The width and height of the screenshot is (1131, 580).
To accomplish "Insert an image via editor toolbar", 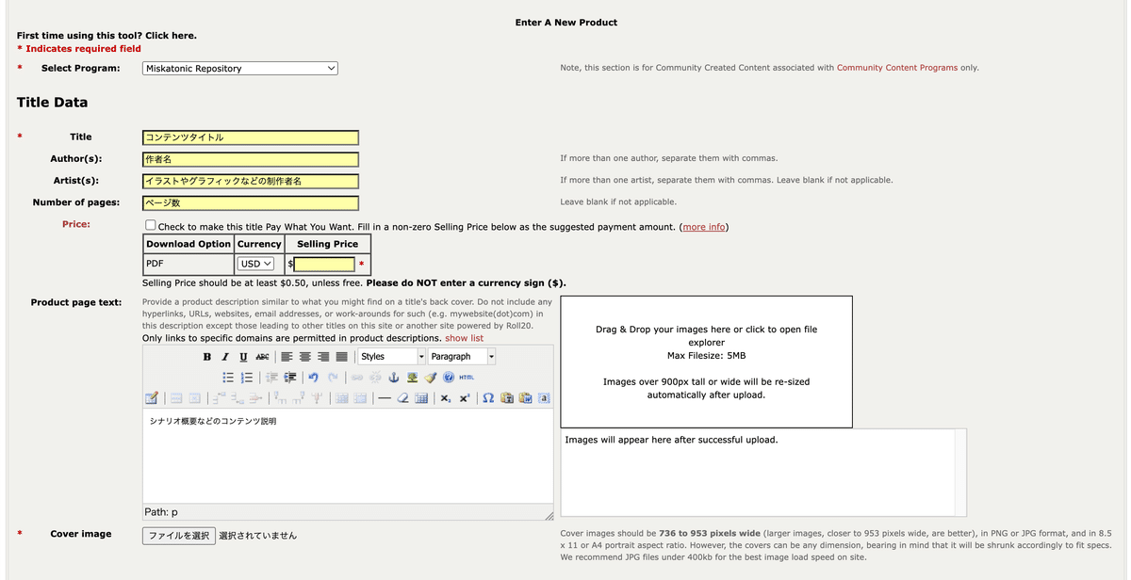I will click(x=412, y=378).
